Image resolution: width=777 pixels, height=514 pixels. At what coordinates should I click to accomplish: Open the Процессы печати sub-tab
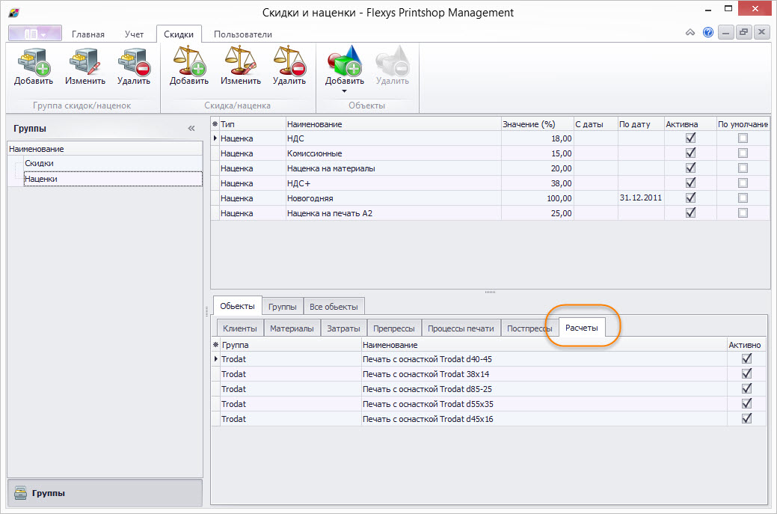pos(461,328)
